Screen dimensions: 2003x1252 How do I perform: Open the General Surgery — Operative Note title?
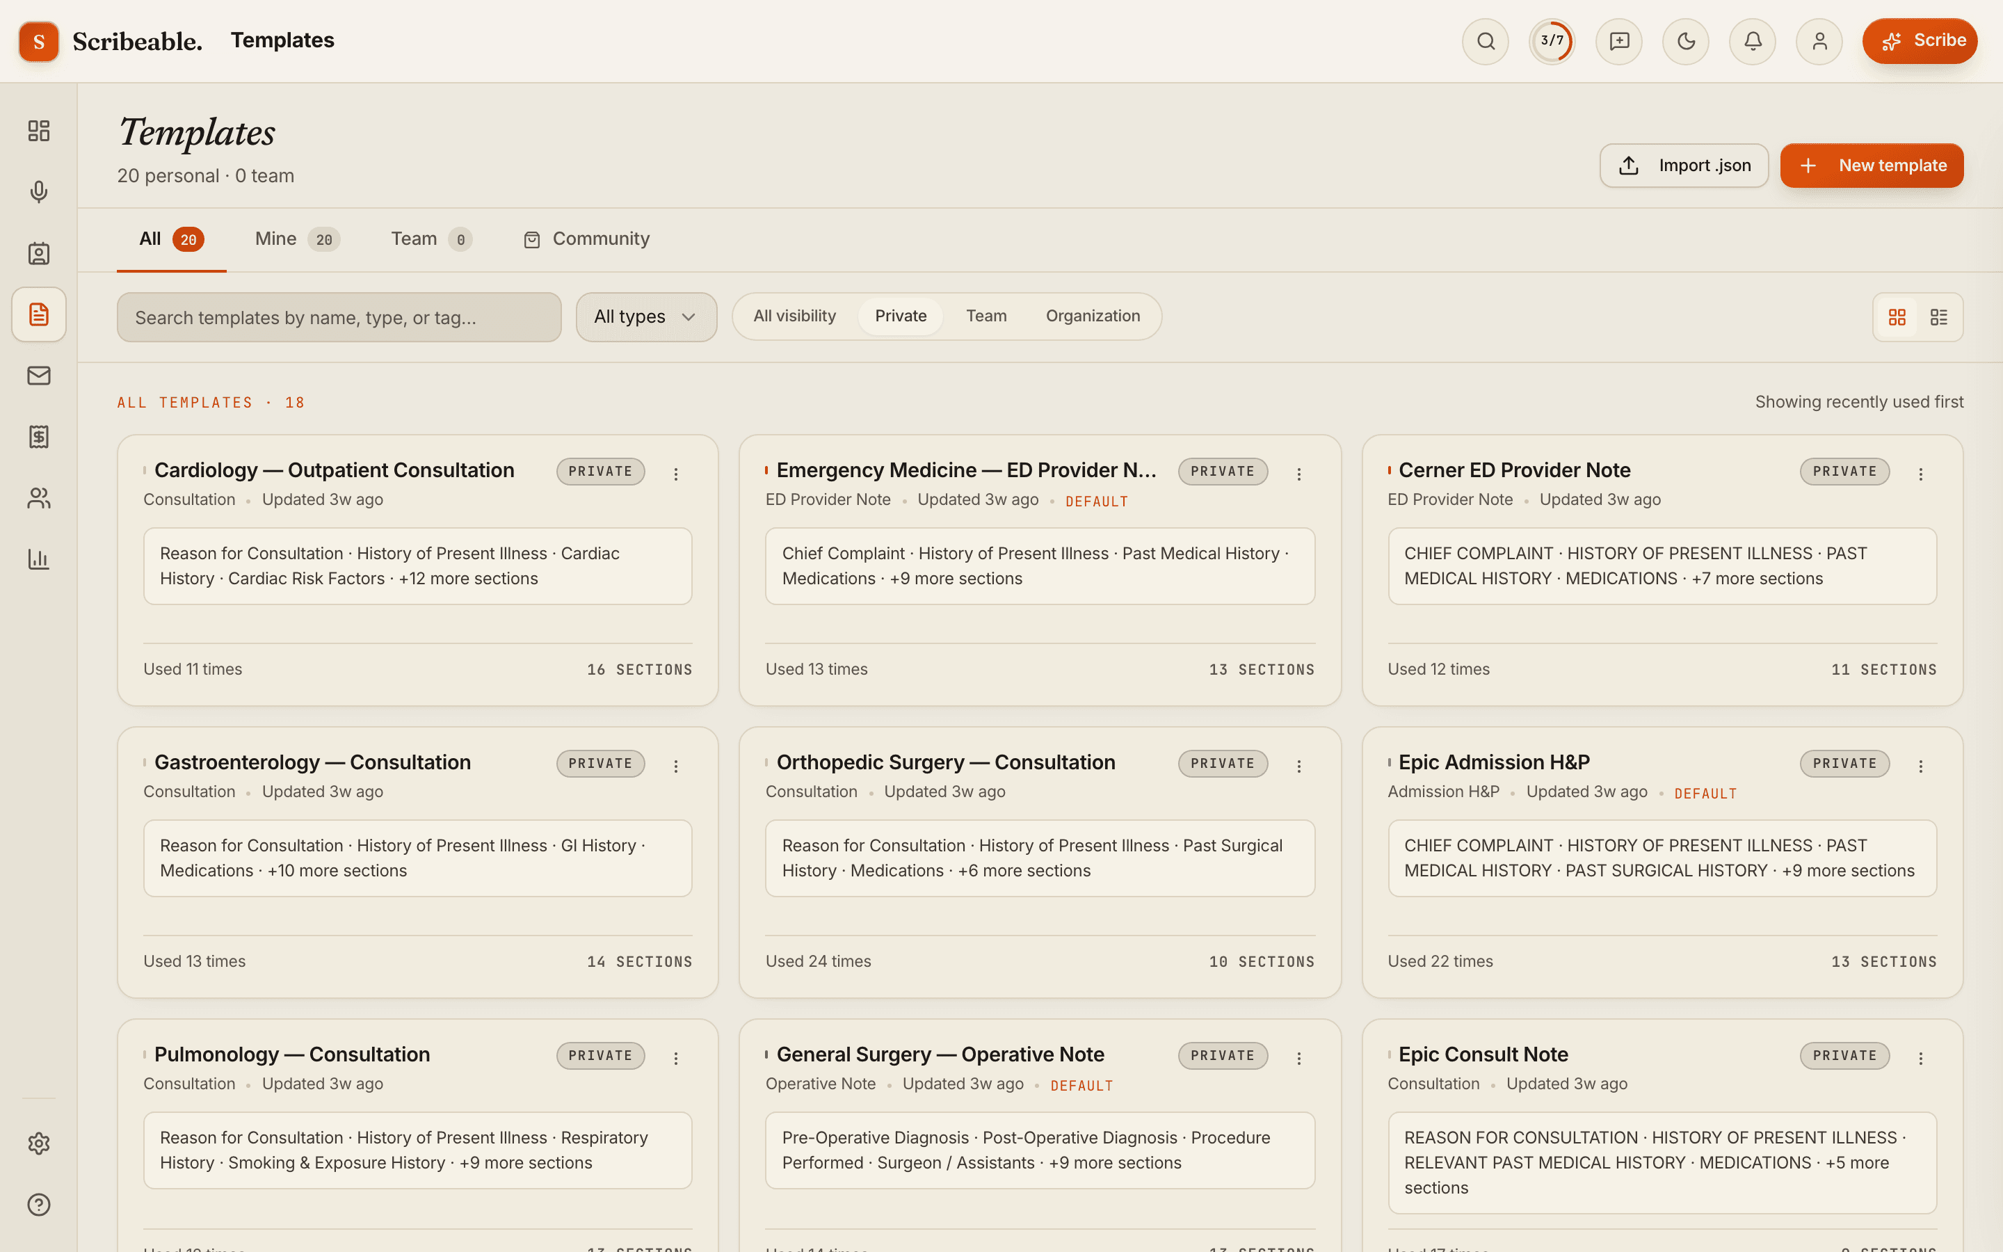pyautogui.click(x=940, y=1055)
